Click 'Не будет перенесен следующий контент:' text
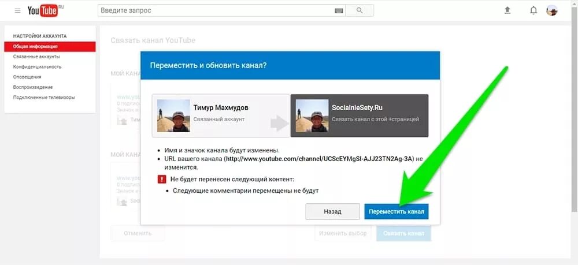Image resolution: width=578 pixels, height=265 pixels. point(232,179)
